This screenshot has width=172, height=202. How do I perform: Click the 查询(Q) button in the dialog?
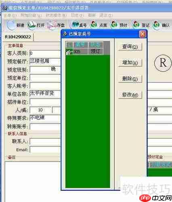tap(130, 47)
